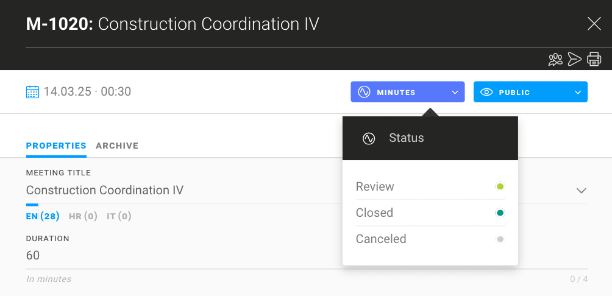Select the Canceled status option

(381, 239)
